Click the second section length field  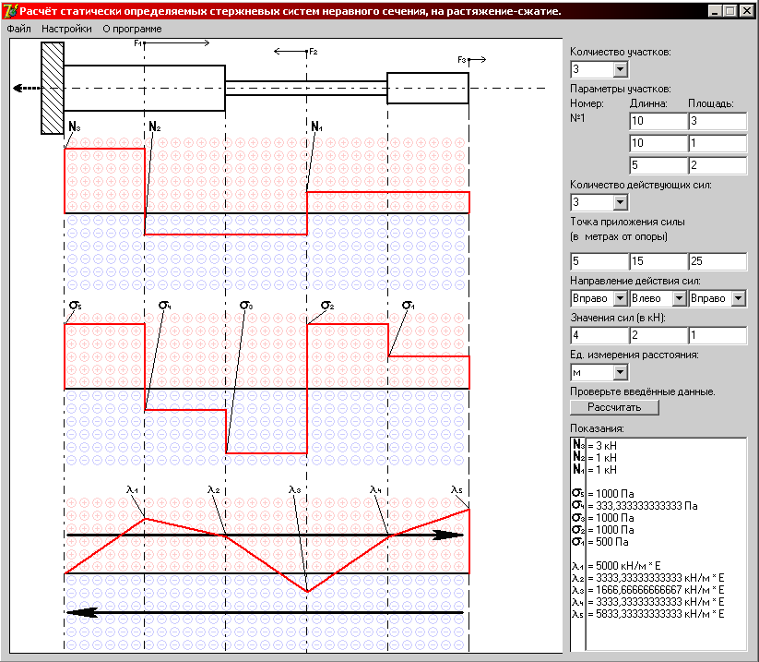(658, 143)
